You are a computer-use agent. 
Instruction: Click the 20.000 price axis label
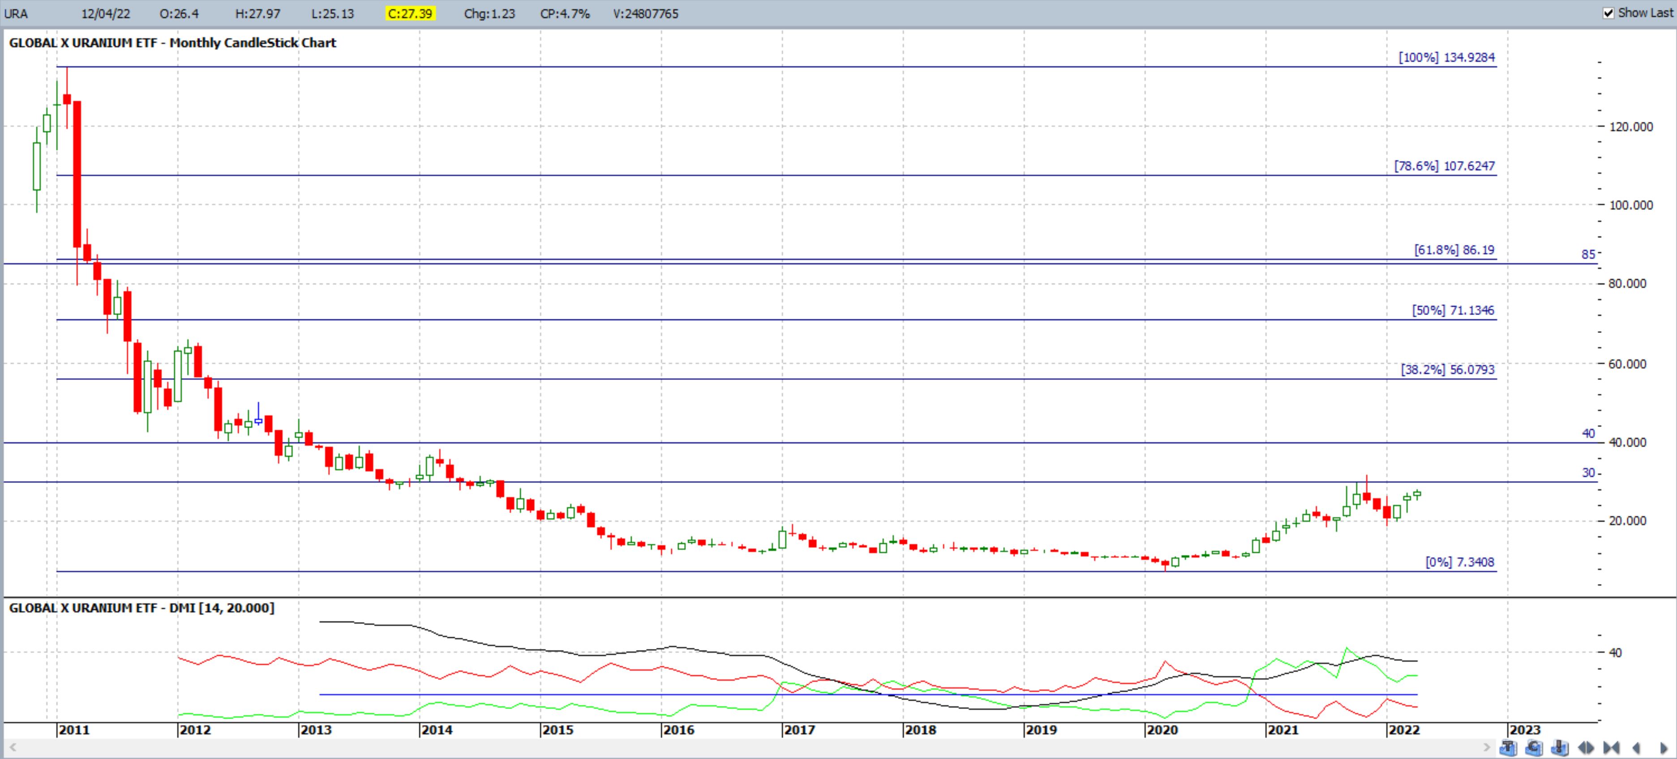[x=1627, y=521]
